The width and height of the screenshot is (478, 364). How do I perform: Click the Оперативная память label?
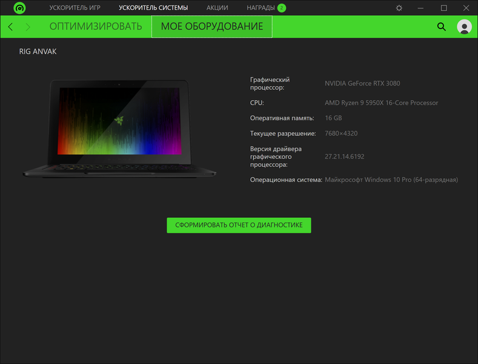click(282, 118)
